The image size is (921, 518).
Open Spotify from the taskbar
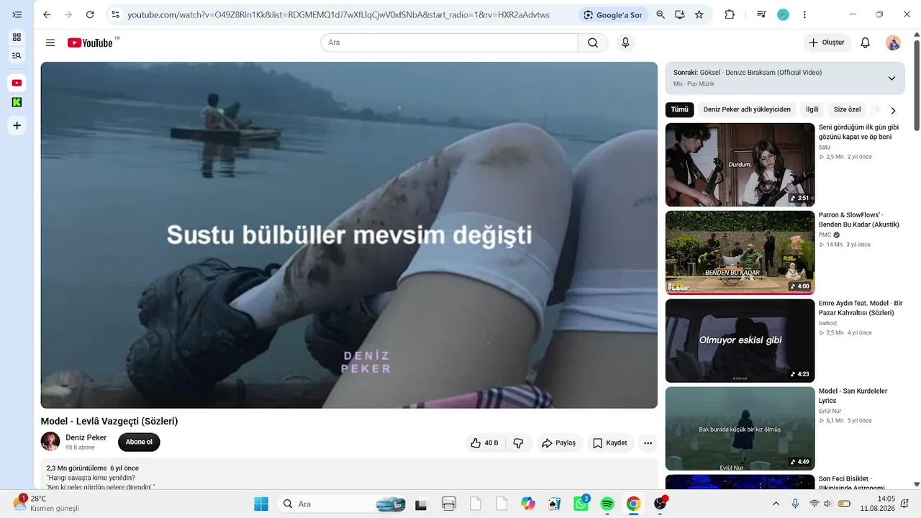tap(607, 504)
